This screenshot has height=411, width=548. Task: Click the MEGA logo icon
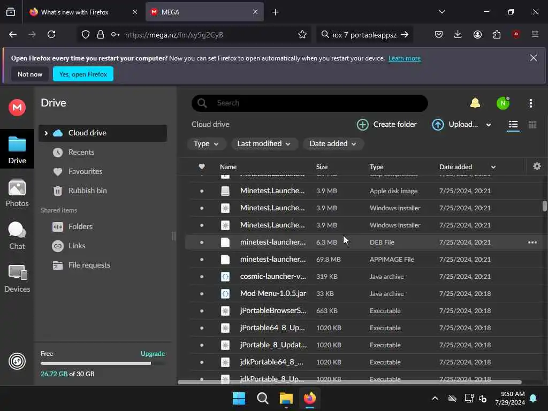17,107
